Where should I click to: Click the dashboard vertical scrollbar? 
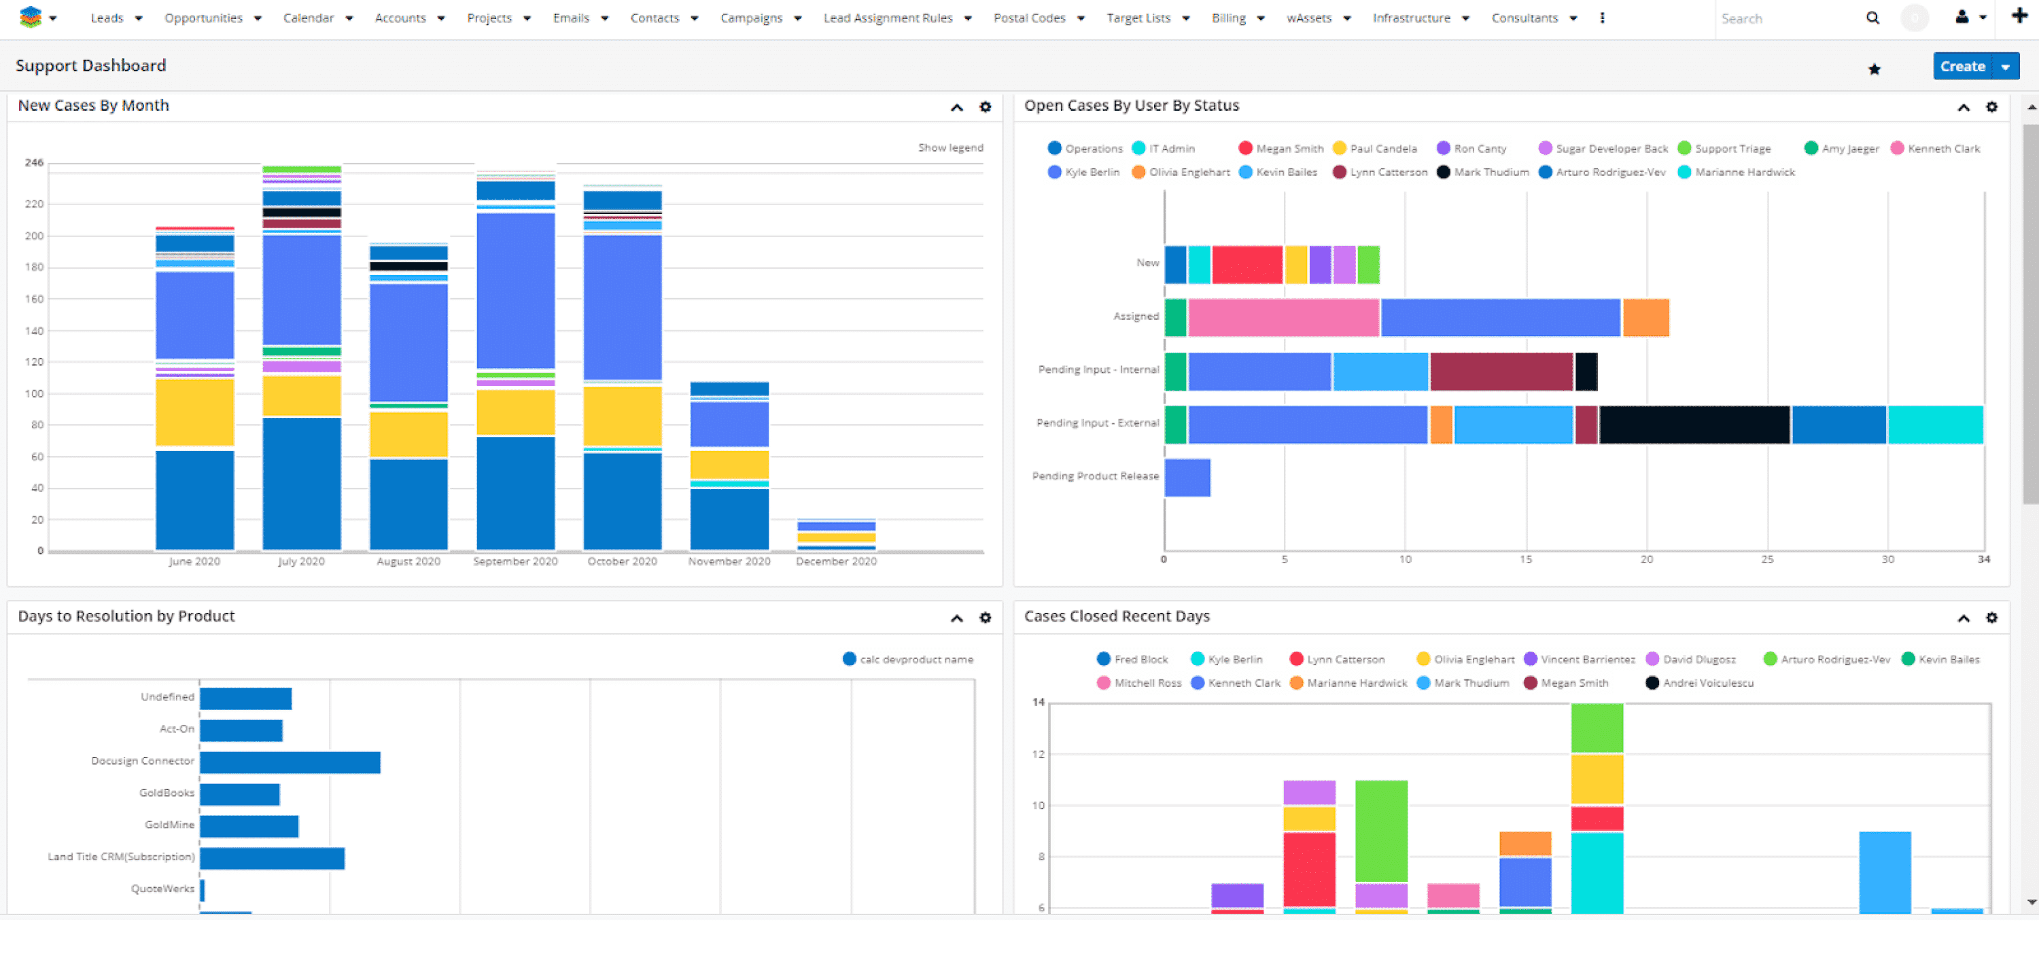(2031, 313)
